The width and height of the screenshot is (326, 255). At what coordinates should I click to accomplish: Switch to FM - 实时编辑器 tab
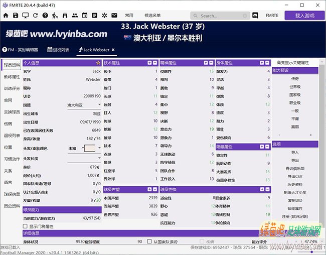click(x=20, y=50)
